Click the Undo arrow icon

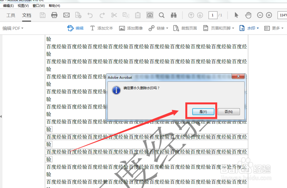coord(90,15)
